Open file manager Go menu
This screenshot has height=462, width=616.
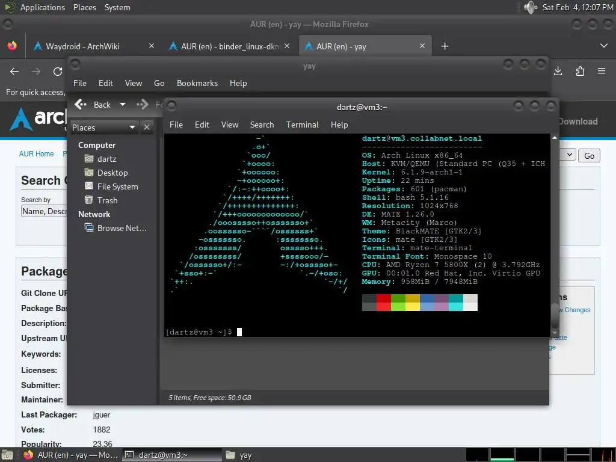coord(159,83)
